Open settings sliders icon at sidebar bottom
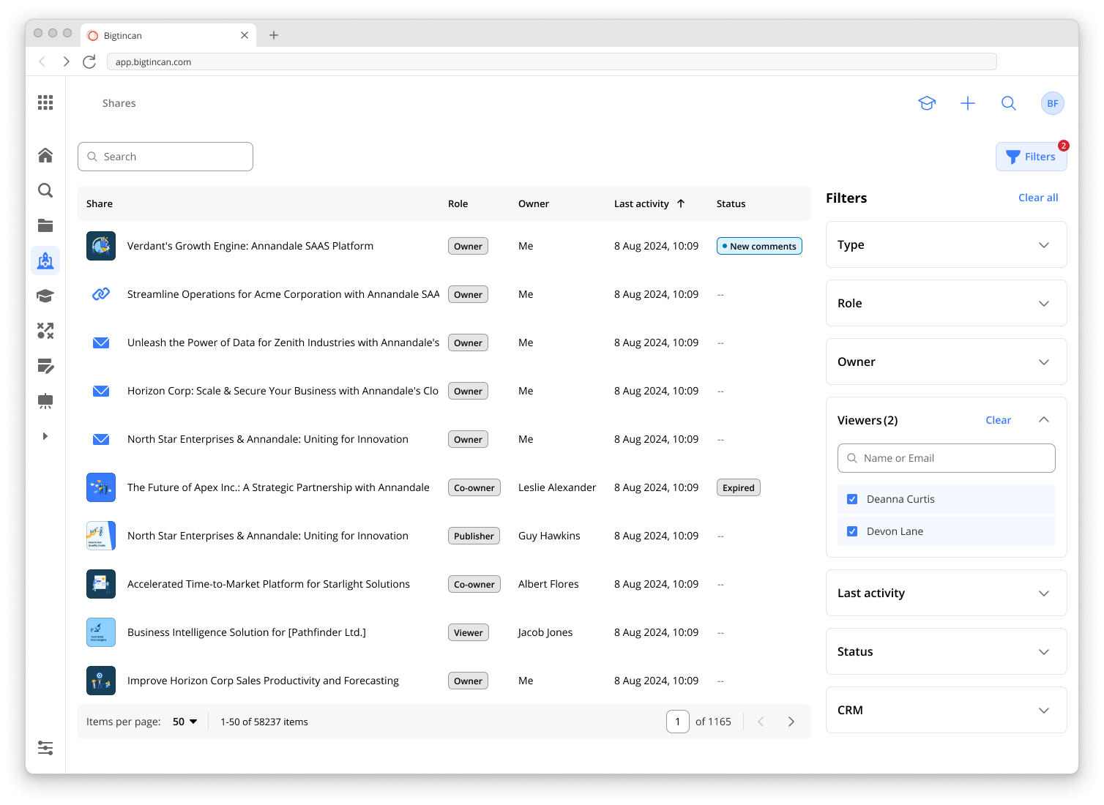The width and height of the screenshot is (1104, 805). [x=45, y=748]
